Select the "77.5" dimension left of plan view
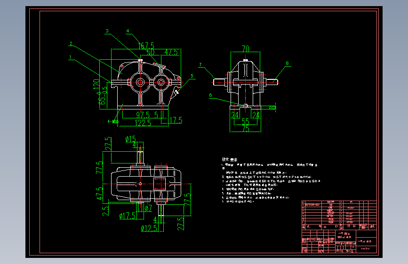Screen dimensions: 408x264 click(99, 168)
